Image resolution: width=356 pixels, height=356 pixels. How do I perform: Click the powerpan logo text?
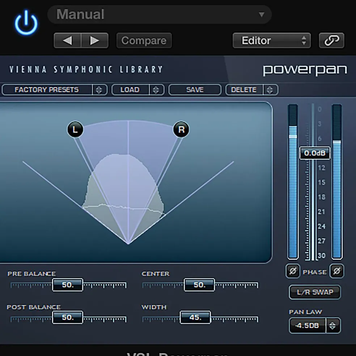click(x=305, y=70)
